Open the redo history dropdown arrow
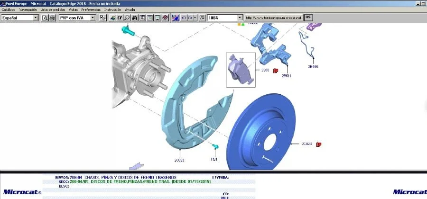The image size is (427, 199). (x=195, y=18)
